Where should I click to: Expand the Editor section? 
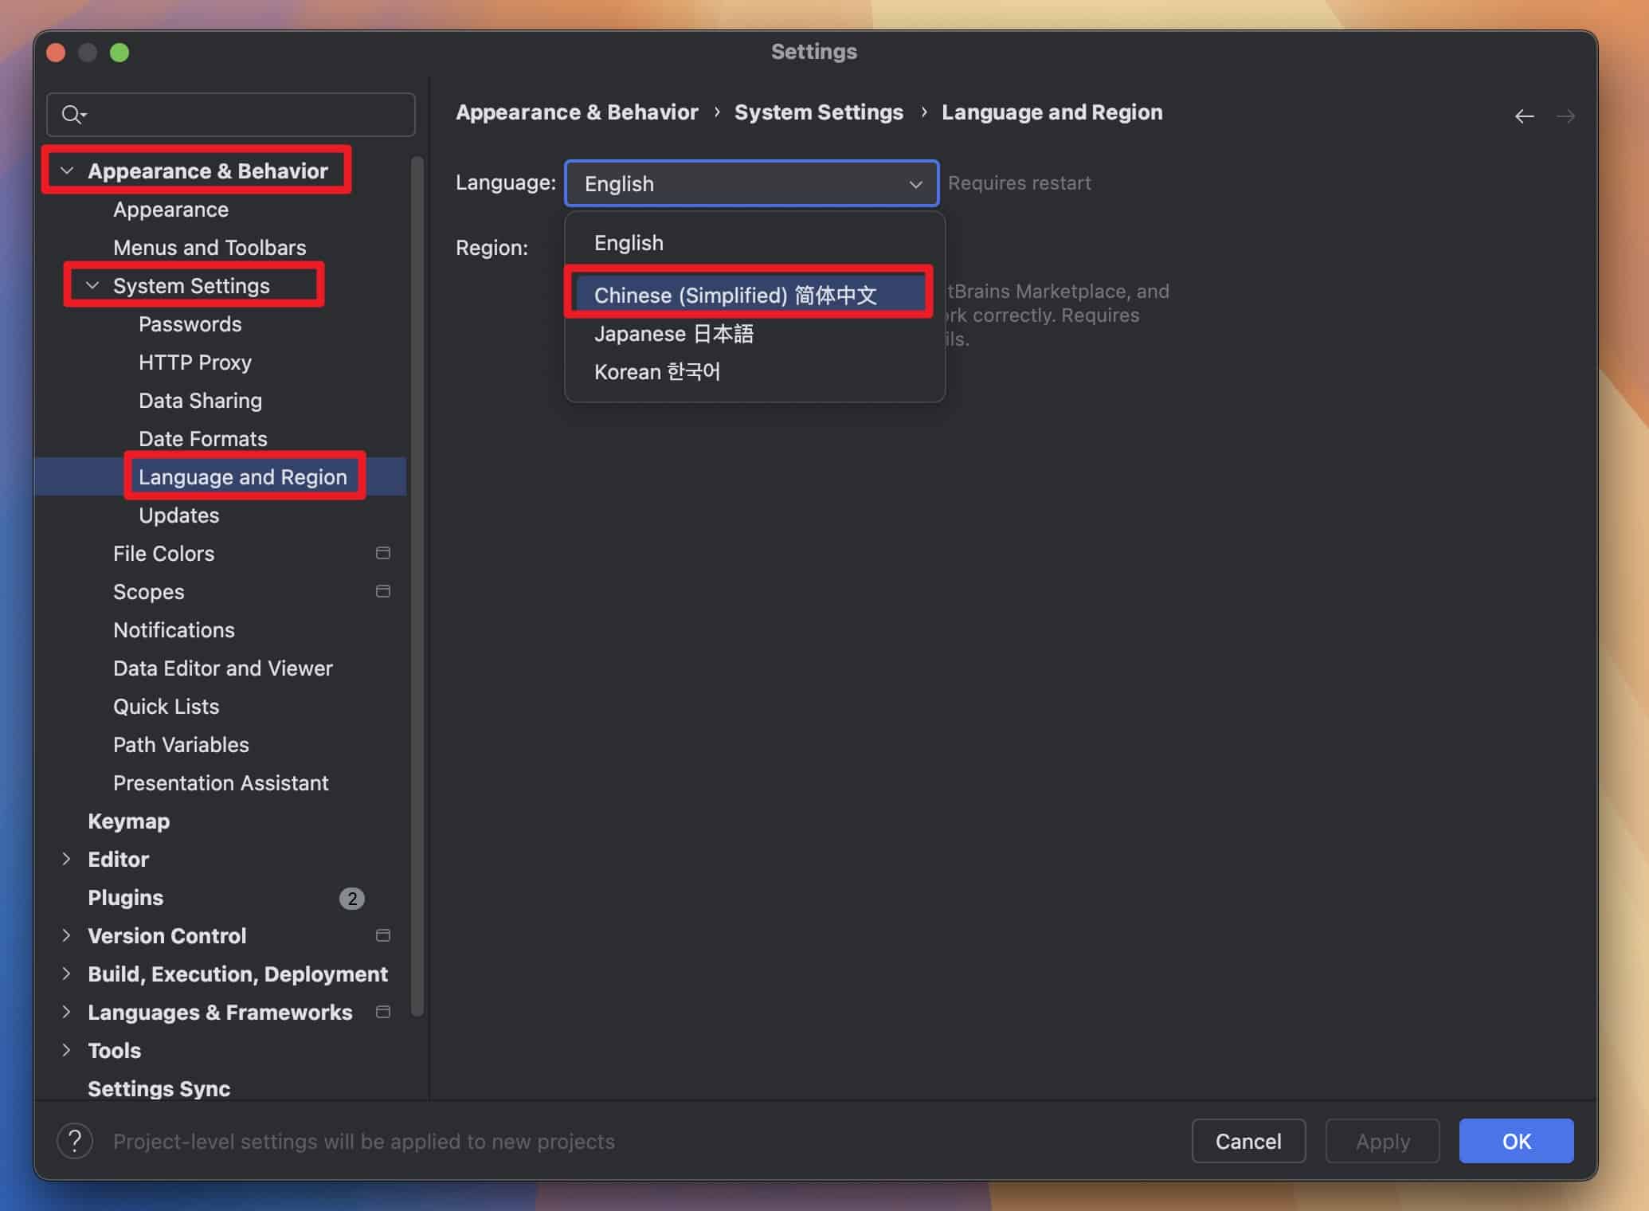[x=66, y=859]
